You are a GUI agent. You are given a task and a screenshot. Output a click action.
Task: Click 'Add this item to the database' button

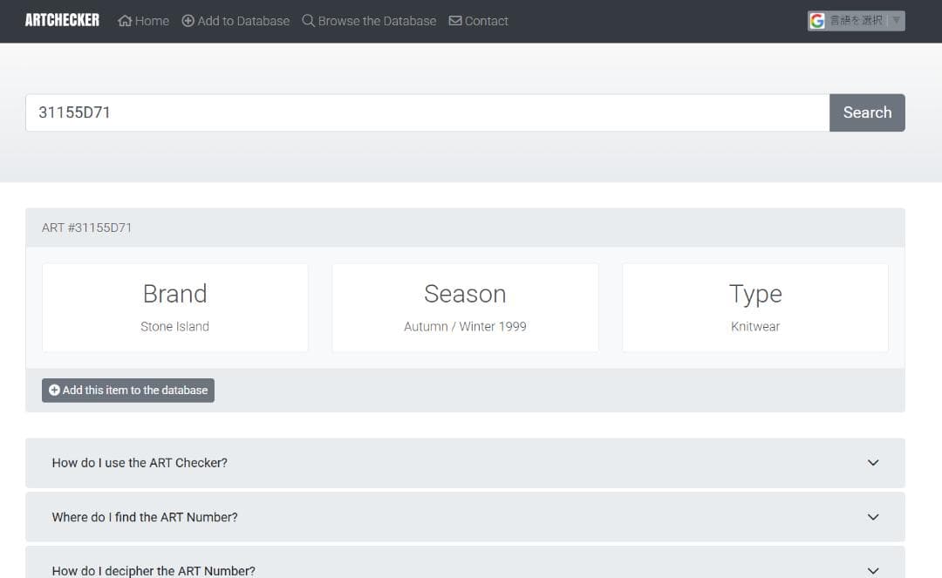[x=128, y=391]
